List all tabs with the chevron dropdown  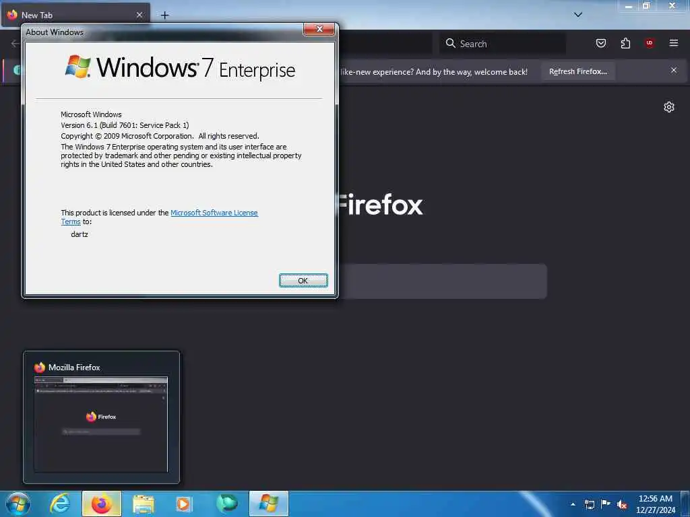(578, 15)
